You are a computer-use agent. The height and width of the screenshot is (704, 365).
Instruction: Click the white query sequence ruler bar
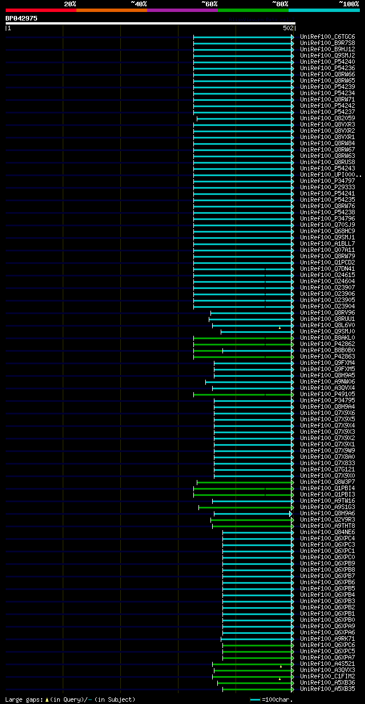coord(150,23)
